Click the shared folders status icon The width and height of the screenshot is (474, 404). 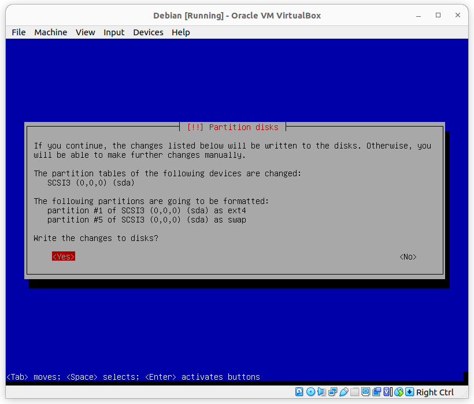(355, 392)
